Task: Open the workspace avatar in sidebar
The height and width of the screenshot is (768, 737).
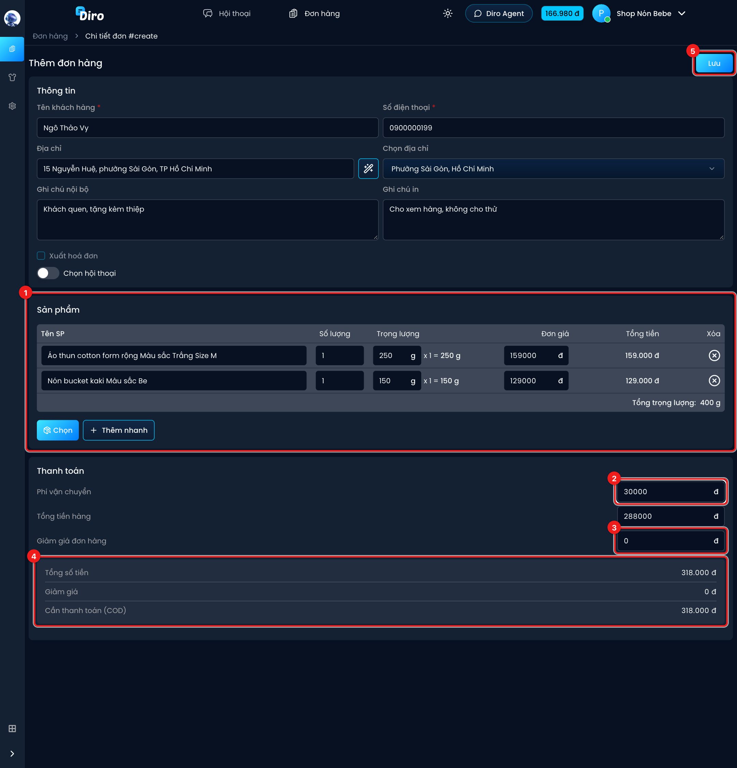Action: pyautogui.click(x=12, y=18)
